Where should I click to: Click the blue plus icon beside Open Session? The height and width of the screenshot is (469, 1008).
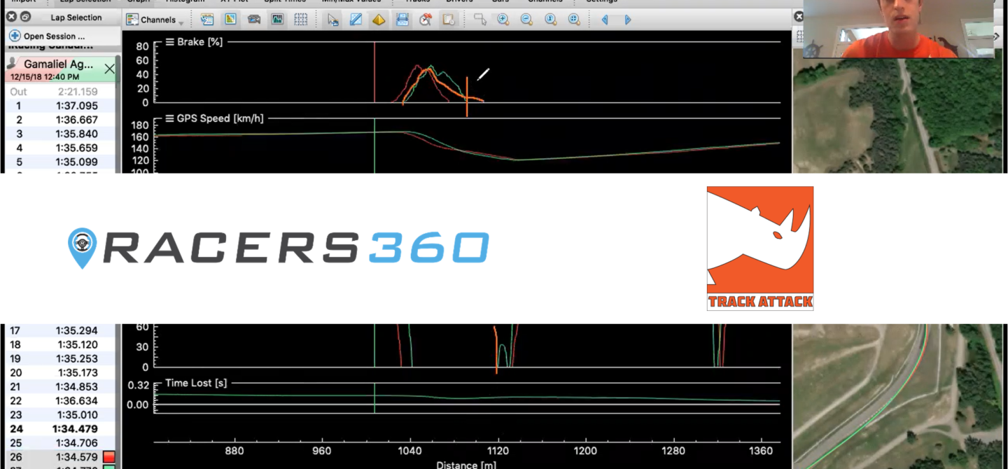(x=15, y=35)
